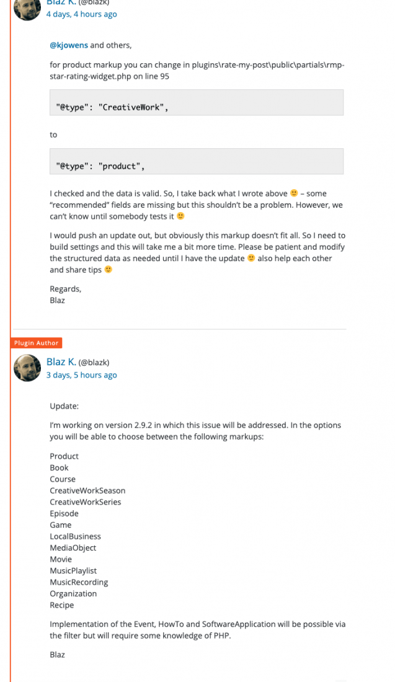The width and height of the screenshot is (395, 682).
Task: Open avatar beside "3 days, 5 hours ago"
Action: (x=27, y=368)
